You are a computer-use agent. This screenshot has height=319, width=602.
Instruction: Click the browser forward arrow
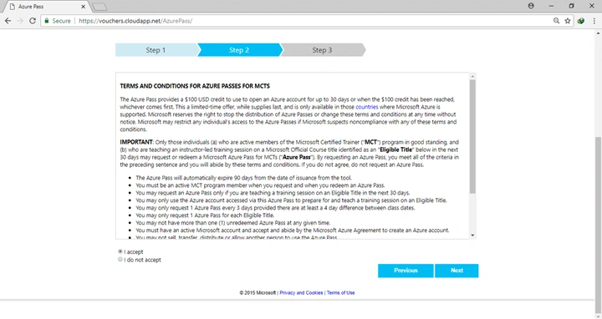pos(20,21)
